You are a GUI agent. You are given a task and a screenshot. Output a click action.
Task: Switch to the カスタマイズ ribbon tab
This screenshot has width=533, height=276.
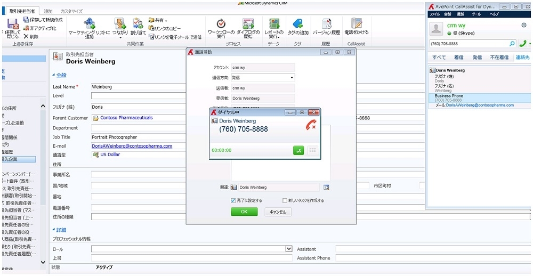(71, 11)
